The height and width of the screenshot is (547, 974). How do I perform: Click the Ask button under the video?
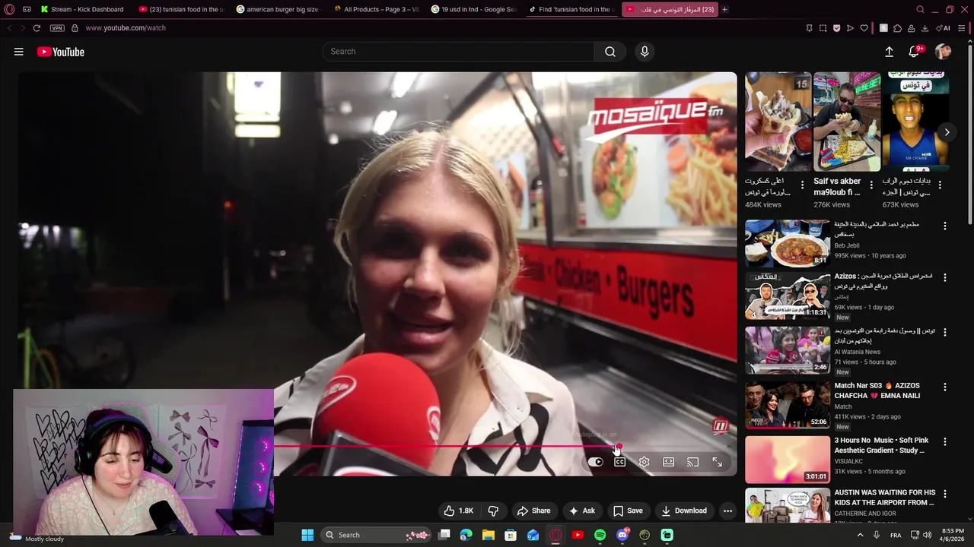[x=582, y=511]
